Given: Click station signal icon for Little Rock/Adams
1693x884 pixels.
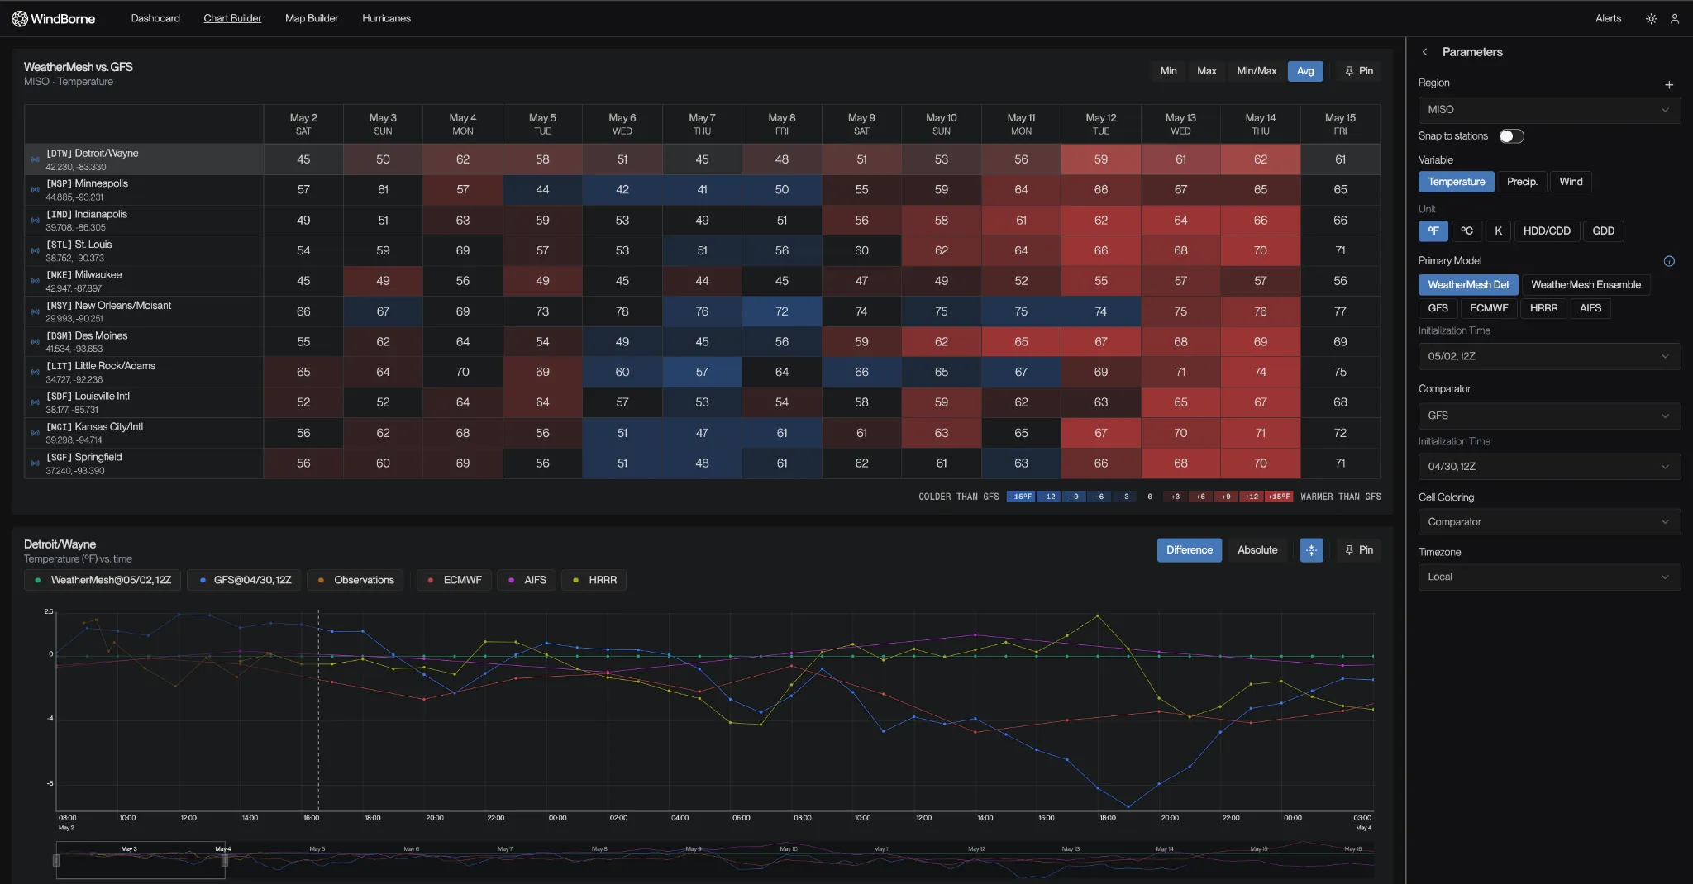Looking at the screenshot, I should pyautogui.click(x=35, y=372).
